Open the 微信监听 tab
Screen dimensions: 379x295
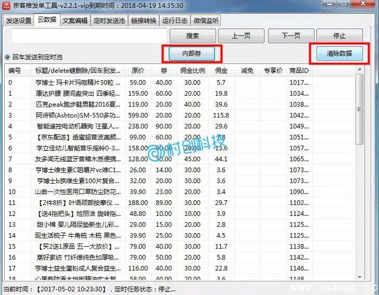click(x=206, y=20)
